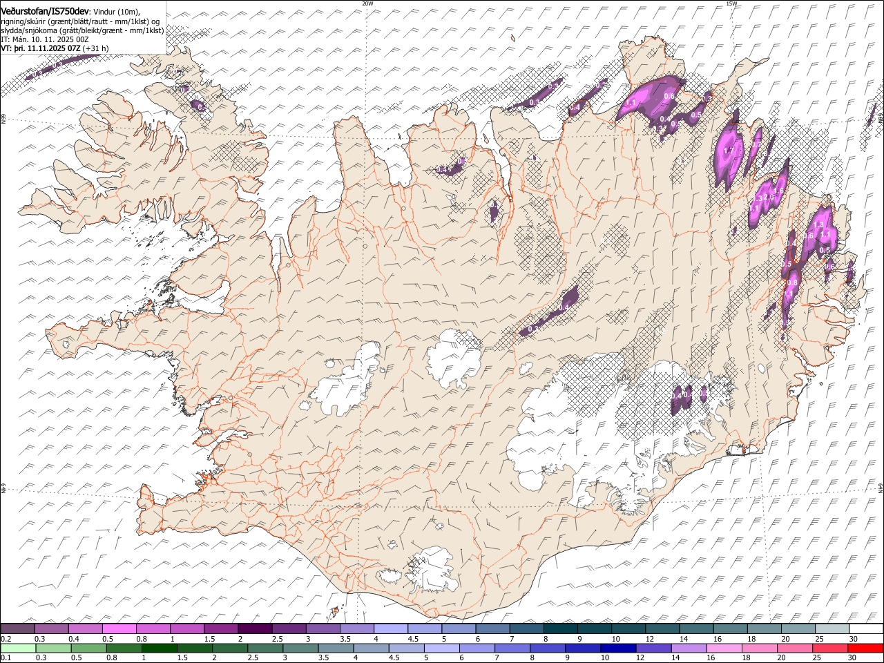Select the 'rigning/skúrir' description line

pyautogui.click(x=80, y=21)
